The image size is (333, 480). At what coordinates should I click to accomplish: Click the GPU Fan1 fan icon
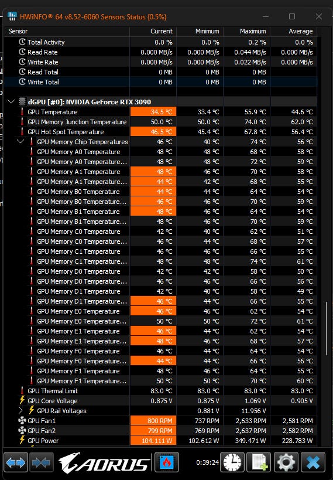(22, 421)
